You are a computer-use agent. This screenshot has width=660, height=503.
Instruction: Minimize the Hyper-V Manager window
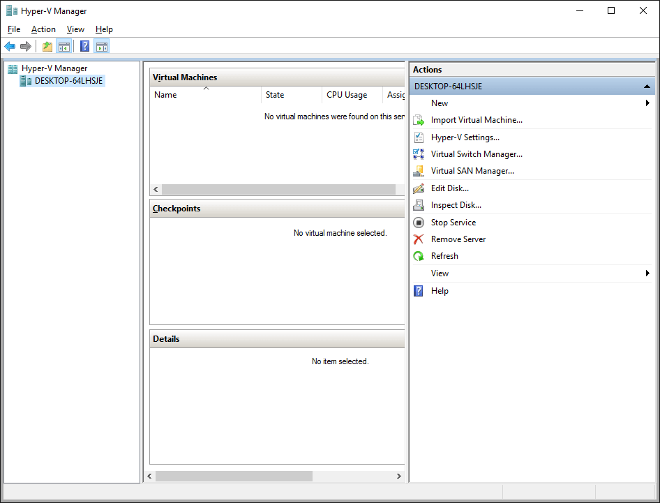tap(580, 10)
